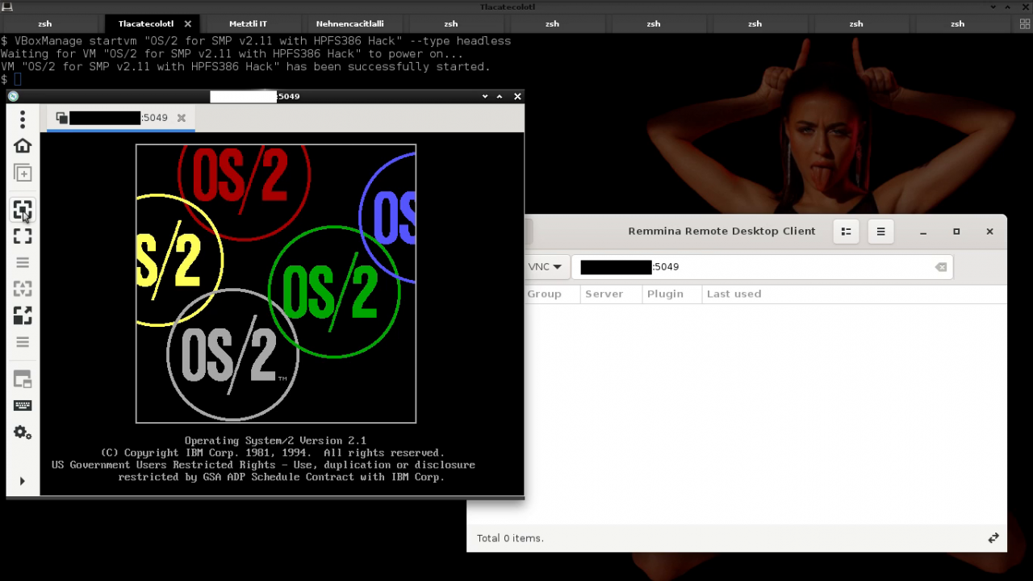Click "Operating System/2 Version 2.1" text
This screenshot has width=1033, height=581.
click(x=275, y=441)
